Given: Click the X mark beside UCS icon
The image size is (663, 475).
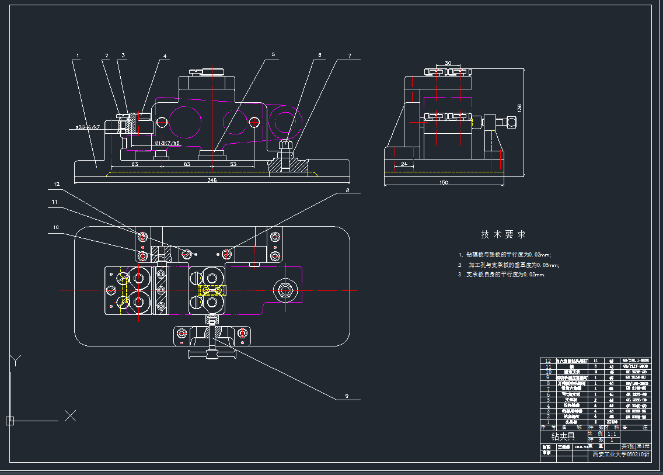Looking at the screenshot, I should coord(71,415).
